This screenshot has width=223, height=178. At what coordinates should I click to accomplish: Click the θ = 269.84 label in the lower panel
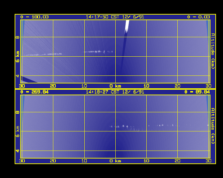tap(34, 92)
